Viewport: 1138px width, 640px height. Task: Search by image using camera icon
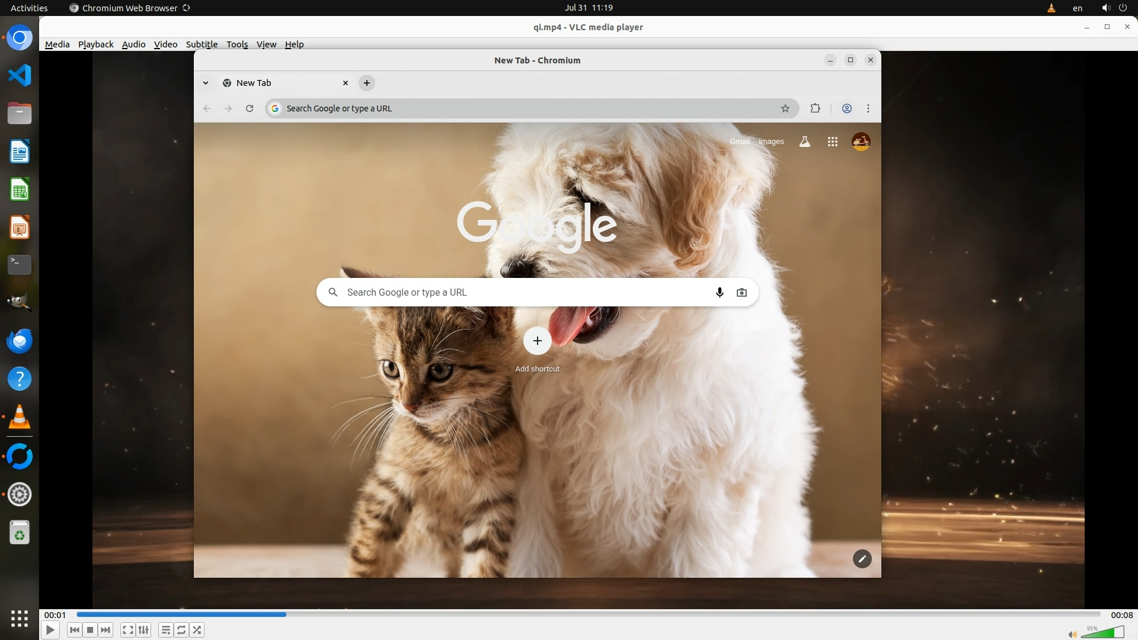click(x=741, y=293)
